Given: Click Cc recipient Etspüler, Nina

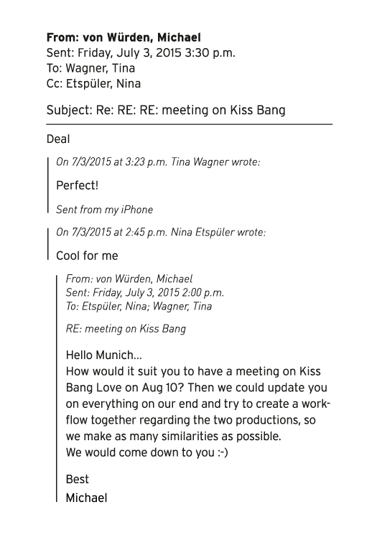Looking at the screenshot, I should coord(103,83).
